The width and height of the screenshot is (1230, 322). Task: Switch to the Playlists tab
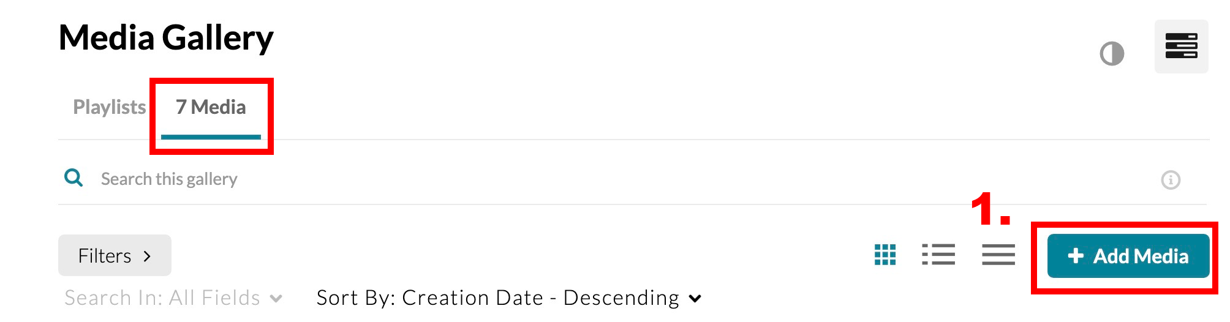coord(109,107)
